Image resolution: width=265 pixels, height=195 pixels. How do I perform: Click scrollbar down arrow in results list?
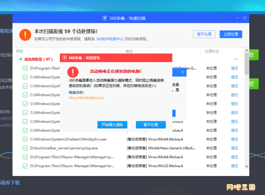click(247, 166)
